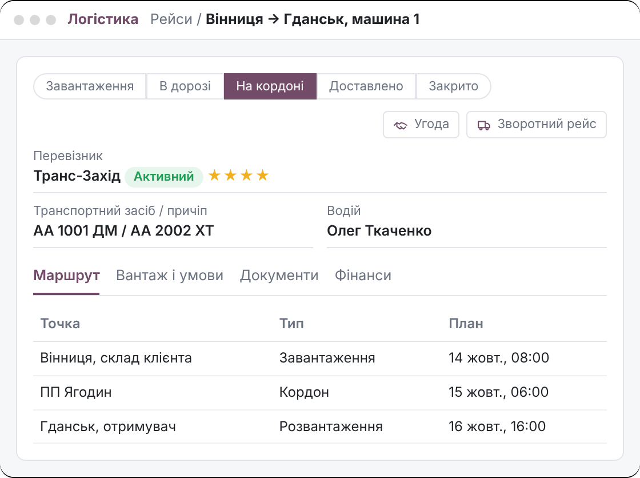Click the Транспортний засіб / причіп label
This screenshot has height=478, width=640.
121,211
